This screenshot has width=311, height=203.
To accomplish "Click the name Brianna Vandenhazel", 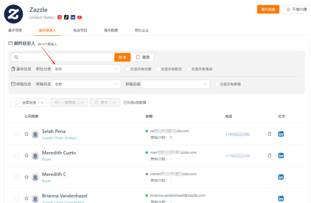I will tap(65, 196).
